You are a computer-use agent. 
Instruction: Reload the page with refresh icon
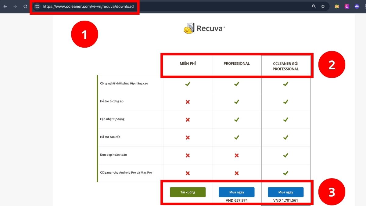pyautogui.click(x=25, y=6)
